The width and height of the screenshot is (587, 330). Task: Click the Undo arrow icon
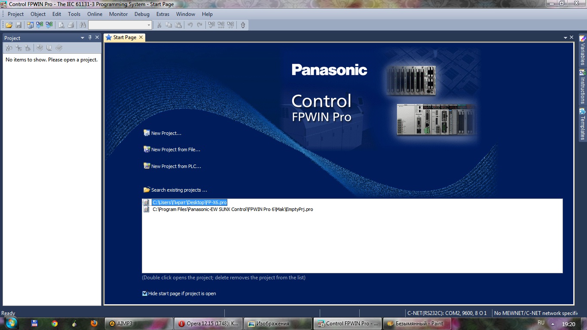click(x=190, y=25)
